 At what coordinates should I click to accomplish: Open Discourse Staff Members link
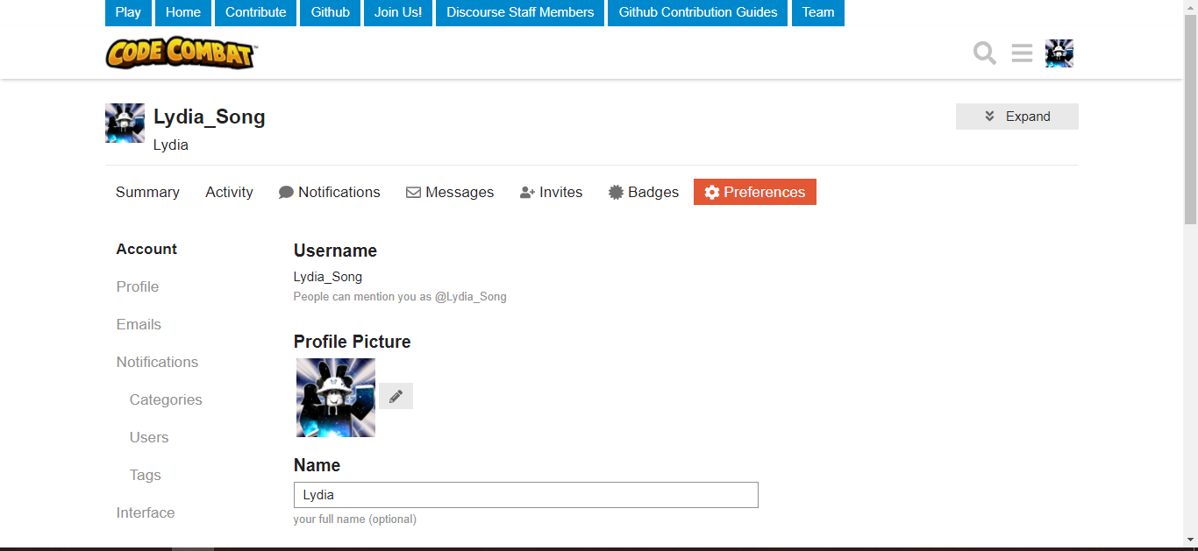[x=520, y=12]
